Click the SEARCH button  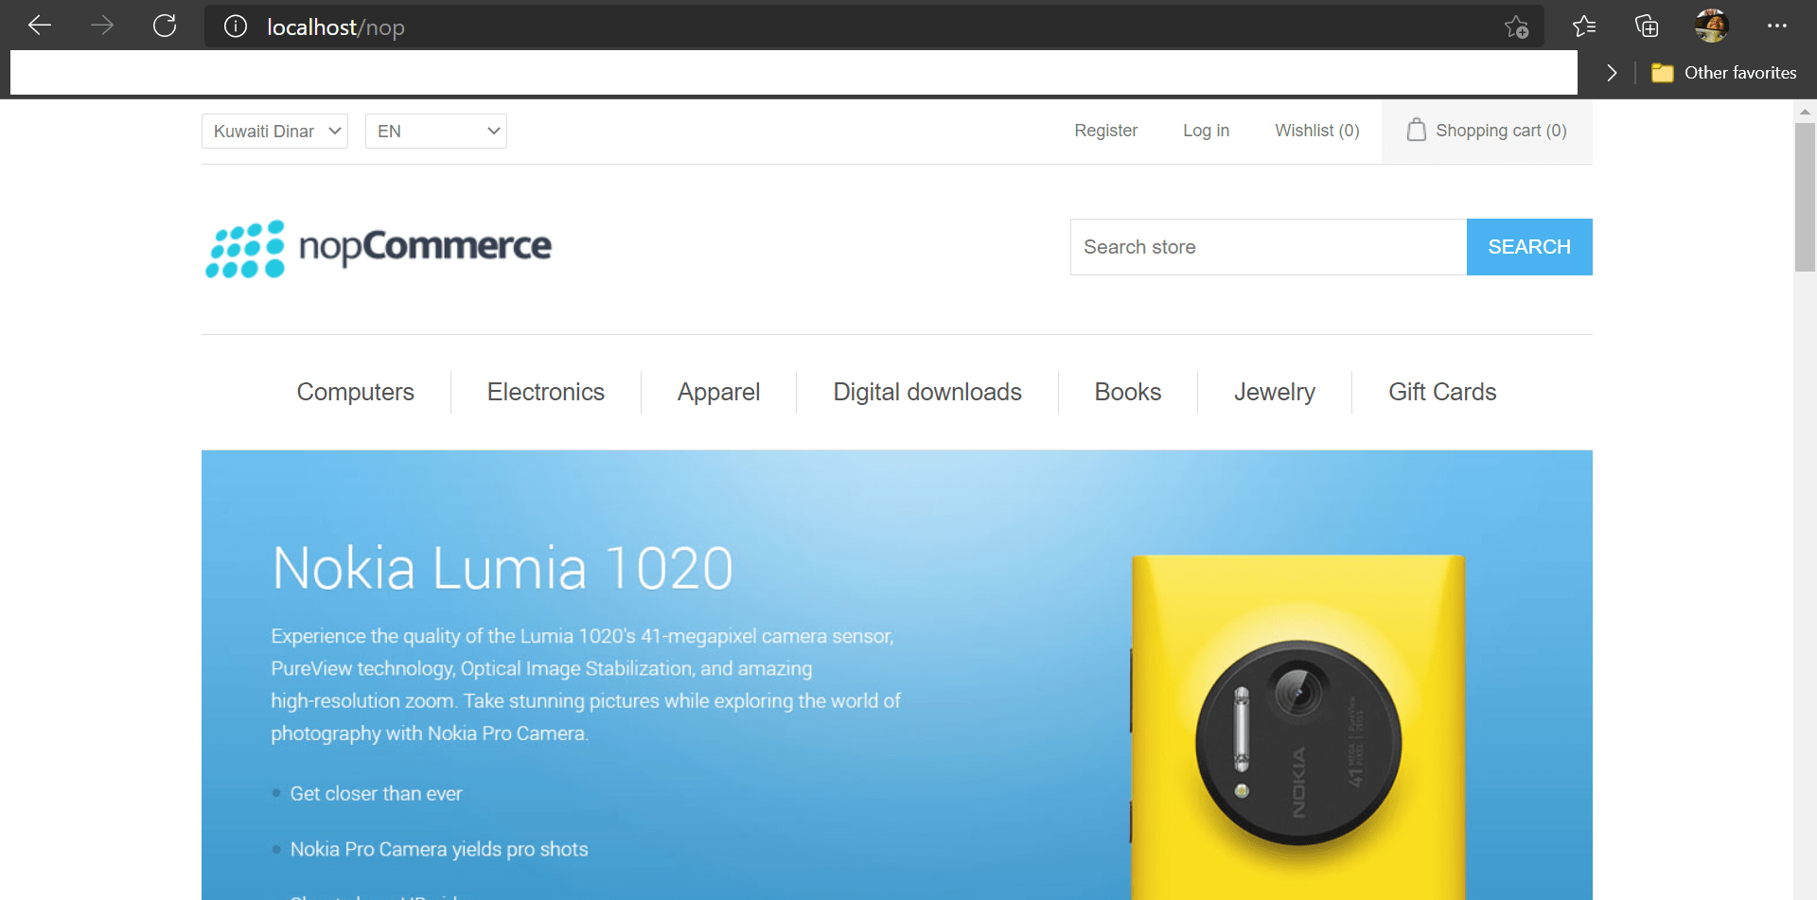tap(1529, 247)
